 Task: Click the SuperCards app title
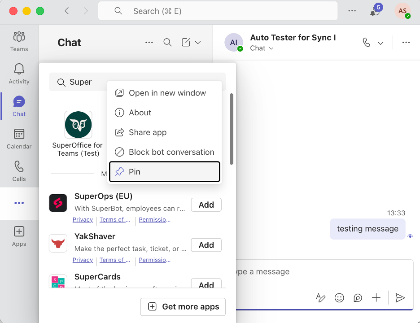coord(97,277)
